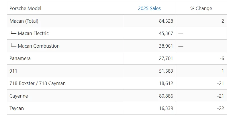Screen dimensions: 235x120
Task: Select the Macan (Total) row label
Action: click(24, 21)
